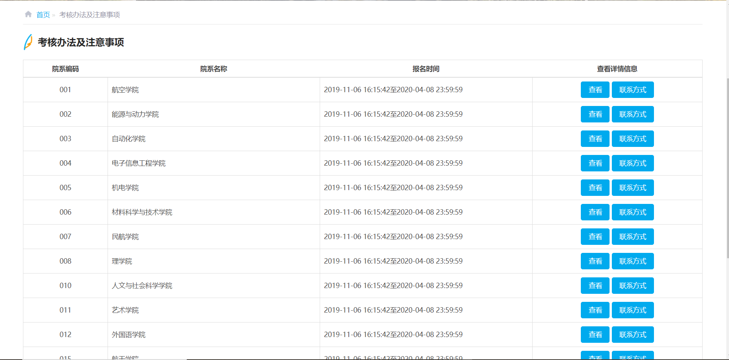Select the 机电学院 name cell
Screen dimensions: 729x360
214,187
